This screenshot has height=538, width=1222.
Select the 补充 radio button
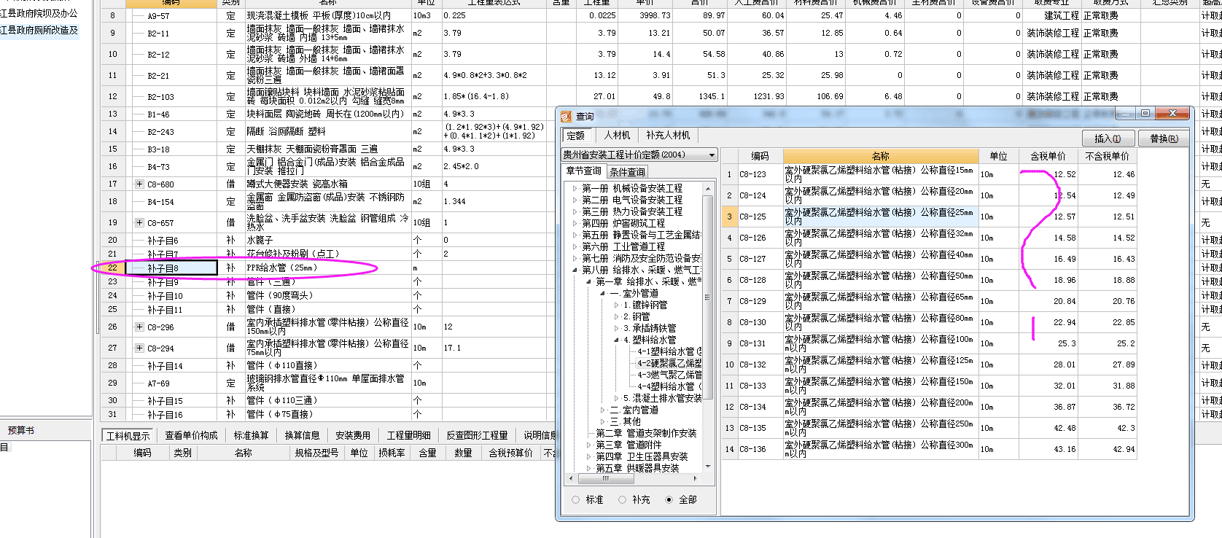[623, 500]
